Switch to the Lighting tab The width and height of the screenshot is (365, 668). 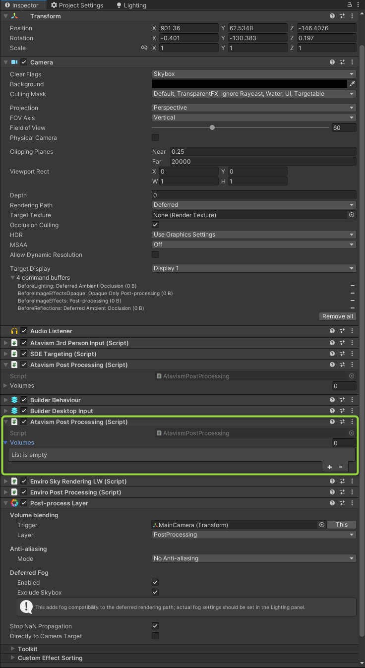click(131, 5)
